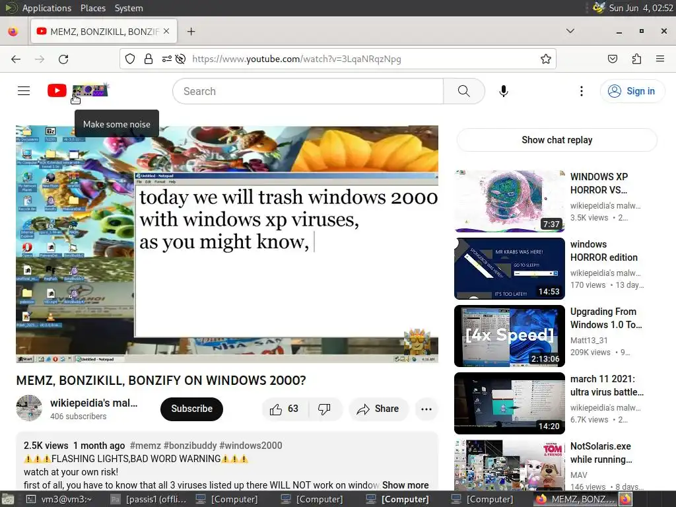Bookmark this page with star
This screenshot has width=676, height=507.
(545, 59)
